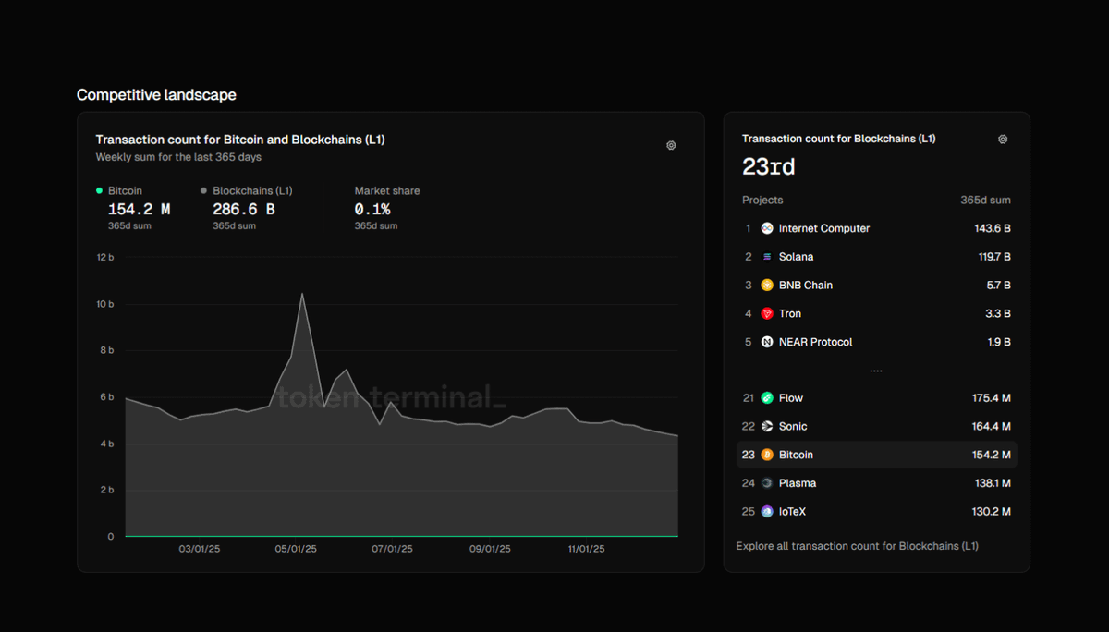Viewport: 1109px width, 632px height.
Task: Open Solana project name
Action: (x=797, y=257)
